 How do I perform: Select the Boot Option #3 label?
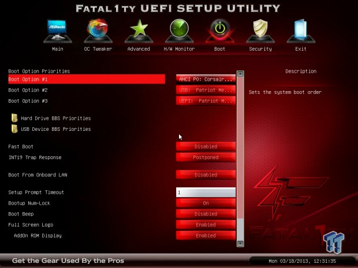[x=28, y=101]
